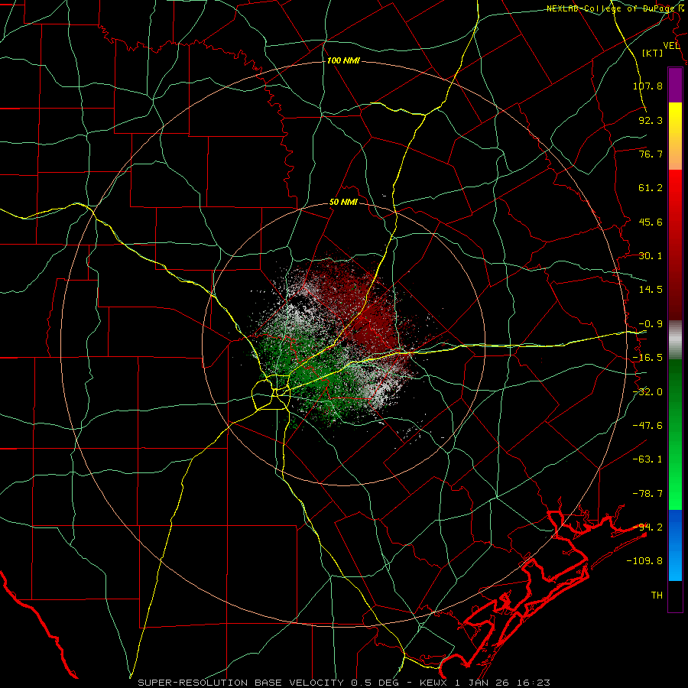Click the 100 NMI range ring label
The width and height of the screenshot is (688, 688).
tap(343, 60)
